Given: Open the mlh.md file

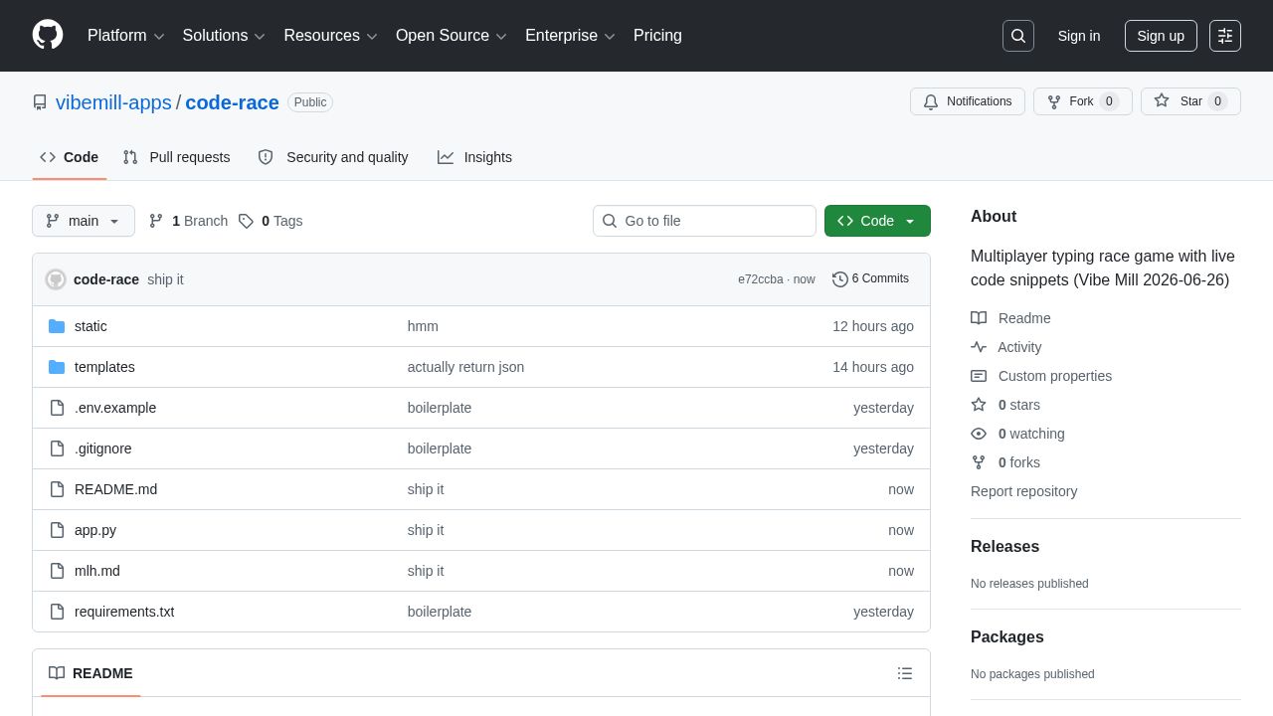Looking at the screenshot, I should (97, 571).
